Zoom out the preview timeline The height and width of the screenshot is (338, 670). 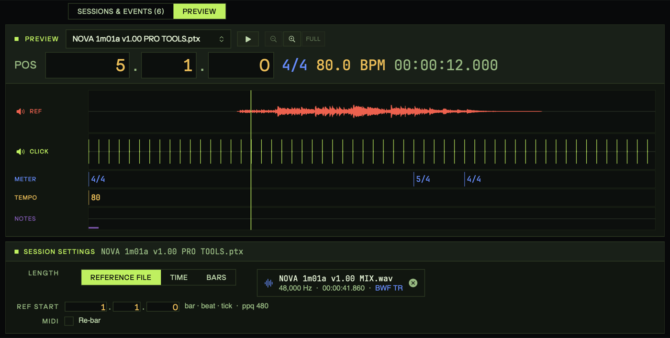coord(273,39)
